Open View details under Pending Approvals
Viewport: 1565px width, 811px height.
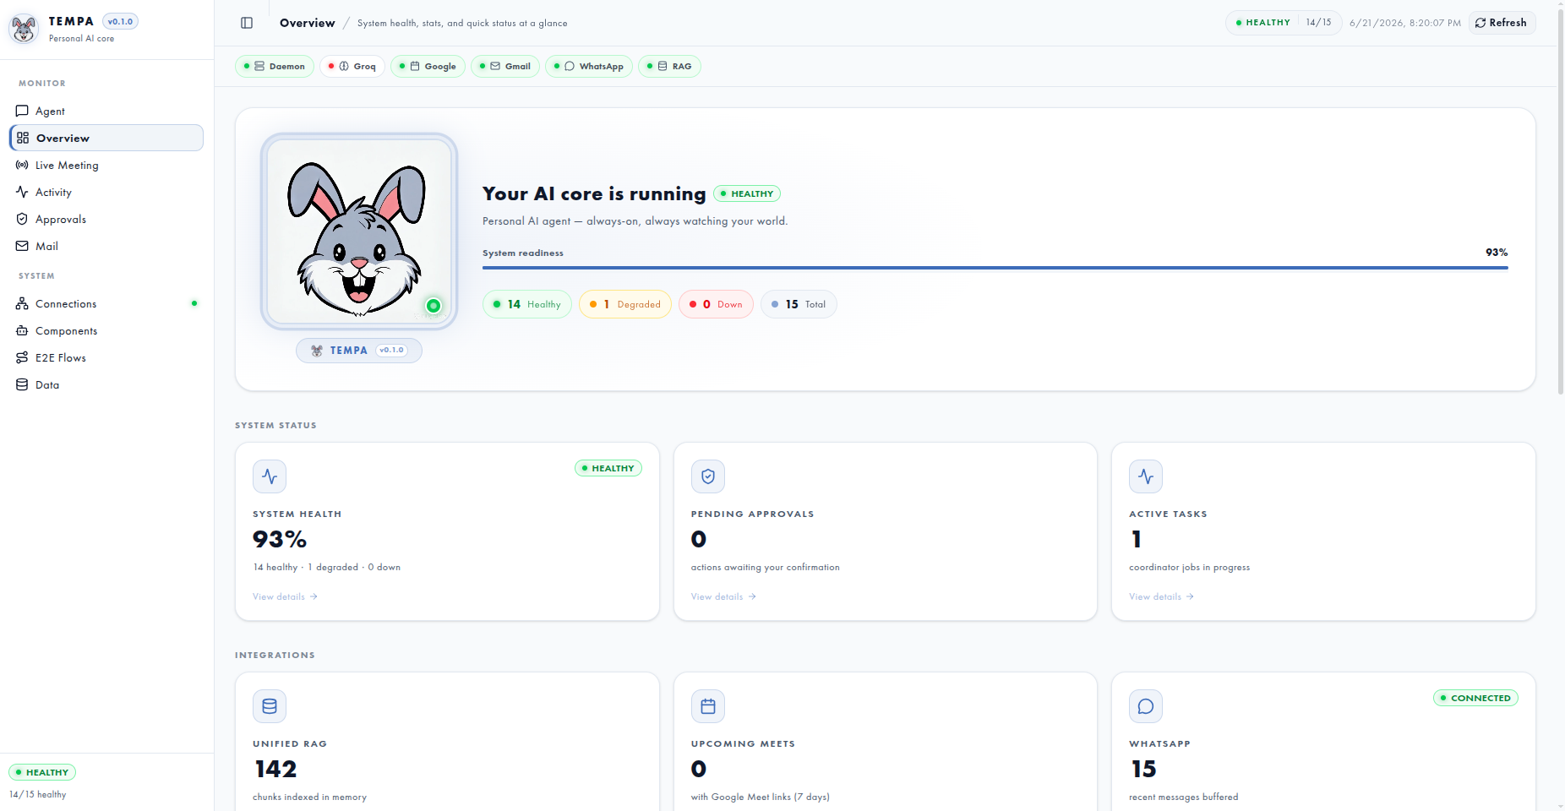coord(723,596)
